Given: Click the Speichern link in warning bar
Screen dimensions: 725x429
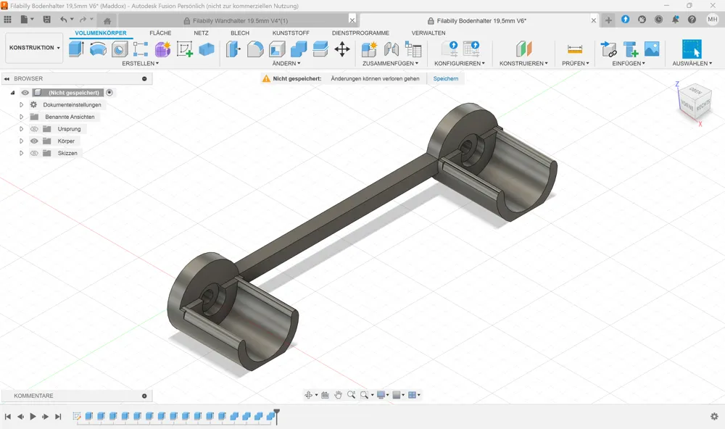Looking at the screenshot, I should click(x=446, y=78).
